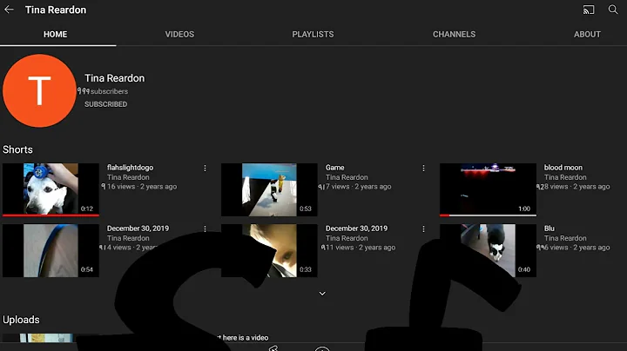Click channel name under Game title
The image size is (627, 351).
coord(347,177)
